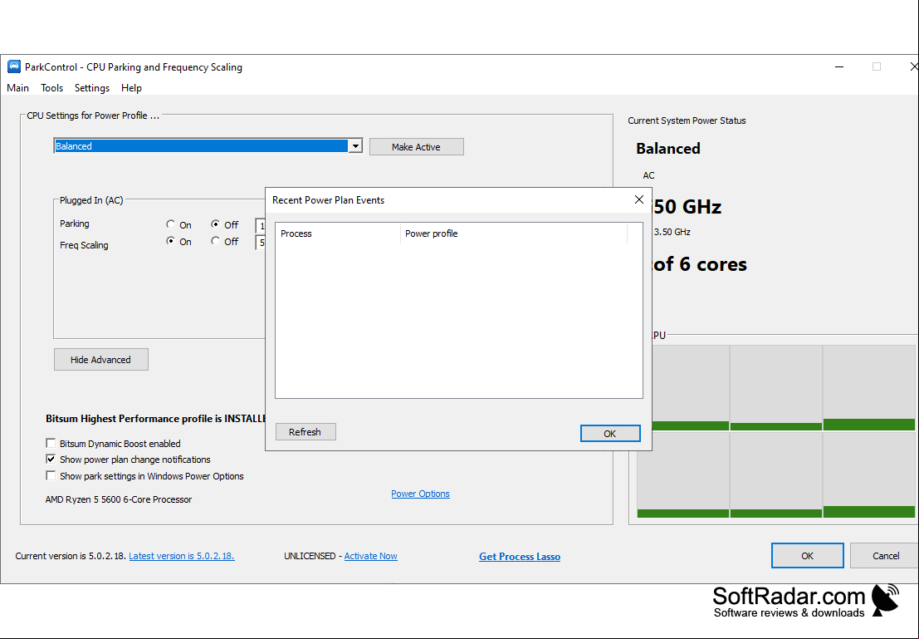Open the Settings menu

click(x=92, y=88)
